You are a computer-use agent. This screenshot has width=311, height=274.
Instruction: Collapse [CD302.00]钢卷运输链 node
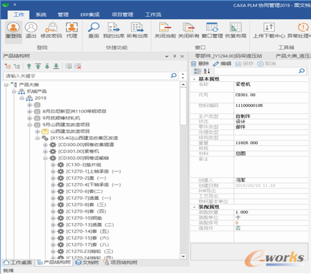click(45, 158)
